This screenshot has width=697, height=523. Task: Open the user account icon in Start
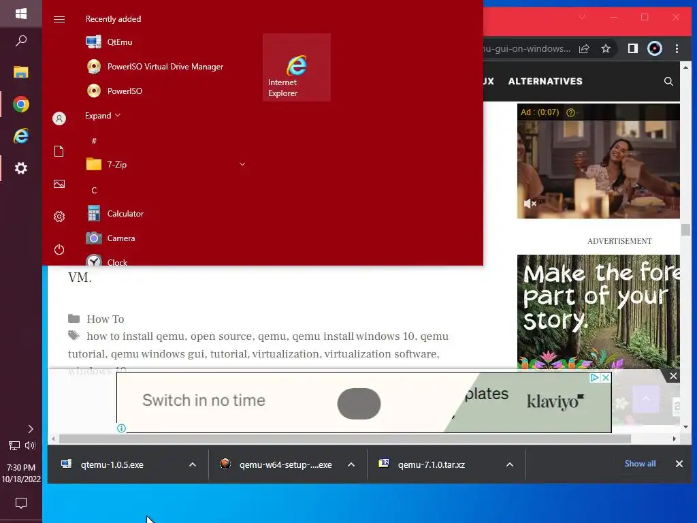(59, 118)
